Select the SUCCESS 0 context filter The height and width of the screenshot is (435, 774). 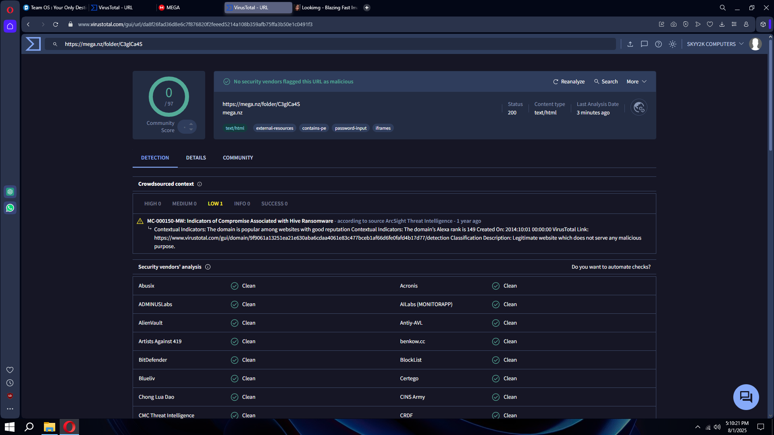[x=275, y=204]
